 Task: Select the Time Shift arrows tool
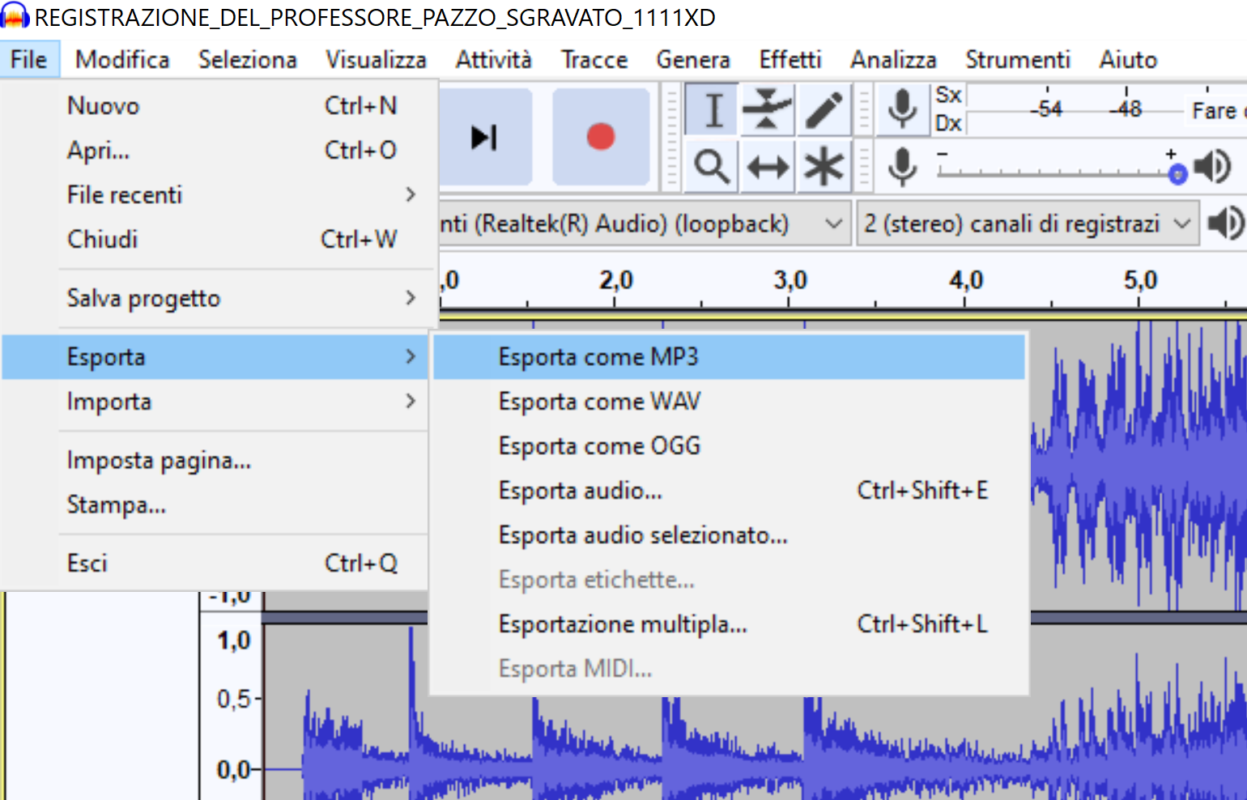point(767,167)
